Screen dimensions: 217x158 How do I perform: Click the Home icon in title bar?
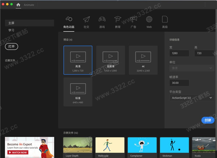[18, 5]
